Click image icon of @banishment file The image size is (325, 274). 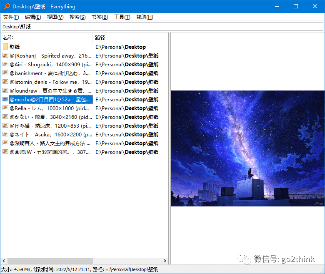pos(5,73)
